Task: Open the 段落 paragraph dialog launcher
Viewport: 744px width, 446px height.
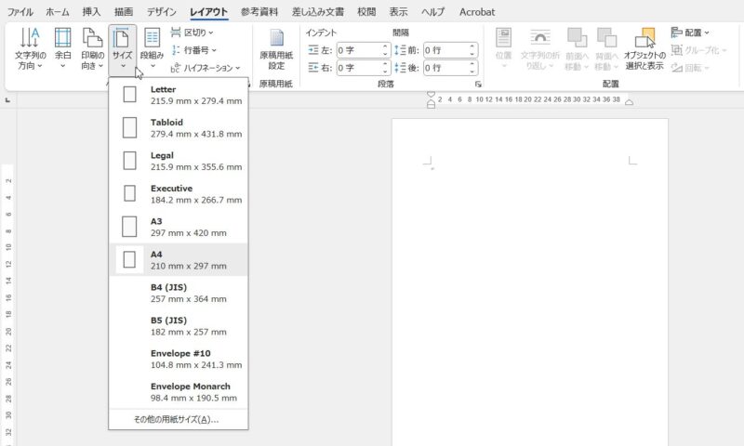Action: coord(479,85)
